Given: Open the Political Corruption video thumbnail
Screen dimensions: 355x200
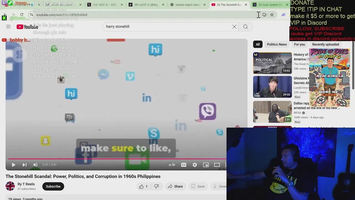Looking at the screenshot, I should point(272,63).
